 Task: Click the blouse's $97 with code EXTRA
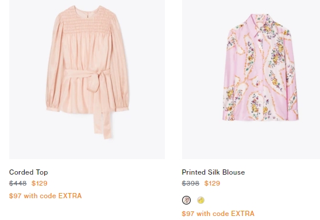click(x=218, y=214)
